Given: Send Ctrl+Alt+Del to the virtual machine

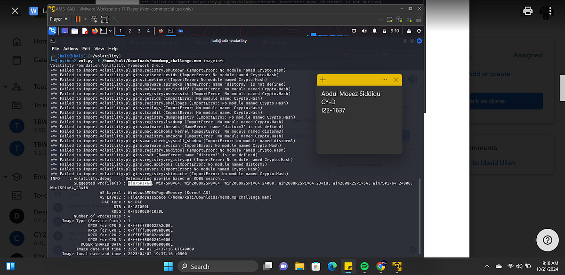Looking at the screenshot, I should tap(94, 19).
